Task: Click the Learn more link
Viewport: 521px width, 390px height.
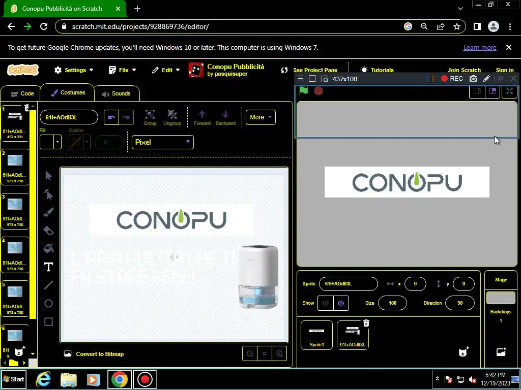Action: pos(480,47)
